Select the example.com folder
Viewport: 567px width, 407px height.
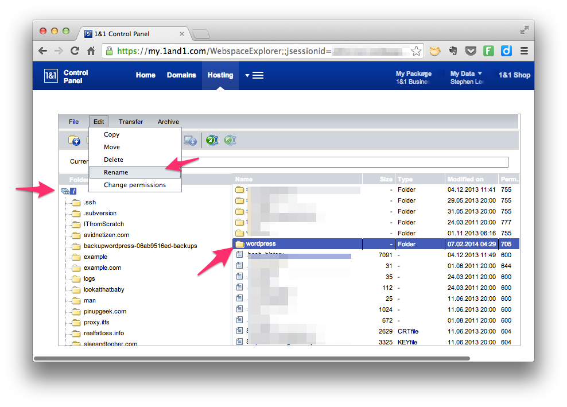coord(102,268)
